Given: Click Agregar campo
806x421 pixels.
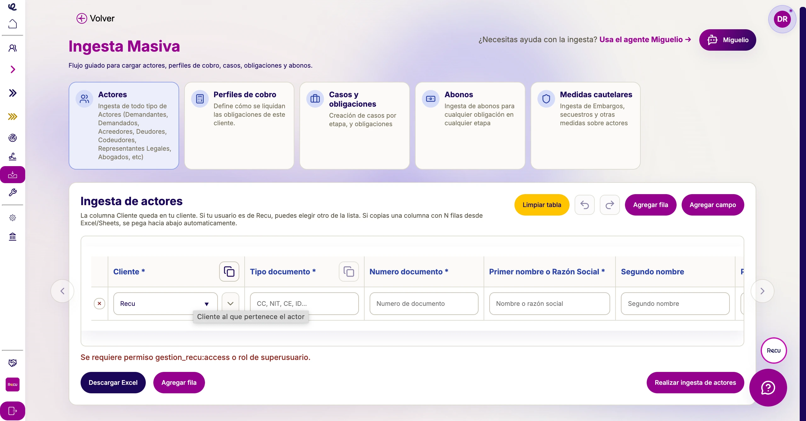Looking at the screenshot, I should pyautogui.click(x=713, y=205).
